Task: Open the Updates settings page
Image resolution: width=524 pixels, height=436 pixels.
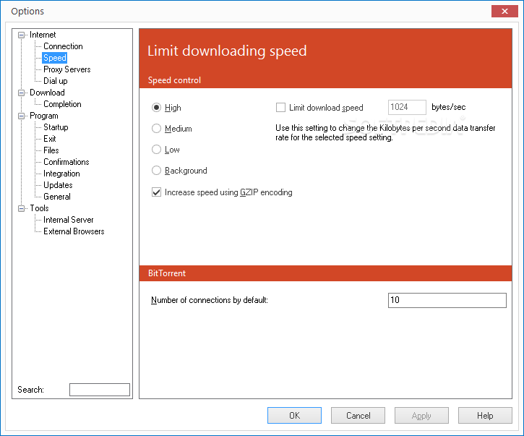Action: coord(58,185)
